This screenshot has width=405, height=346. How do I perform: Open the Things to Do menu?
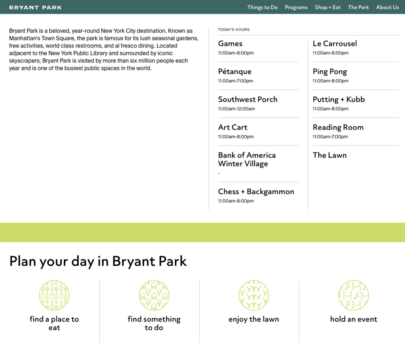263,7
